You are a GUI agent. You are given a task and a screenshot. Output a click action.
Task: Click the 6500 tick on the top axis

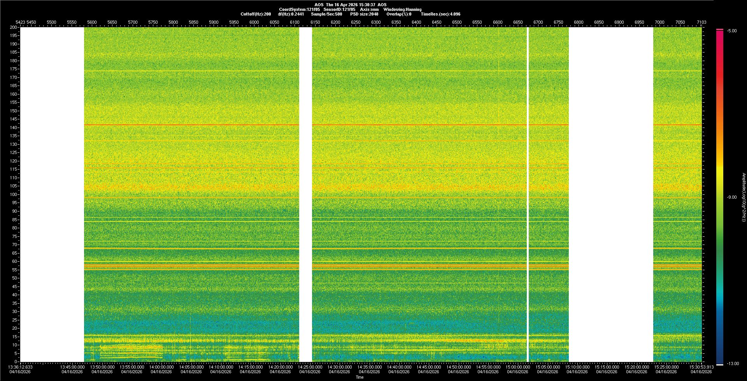point(457,23)
